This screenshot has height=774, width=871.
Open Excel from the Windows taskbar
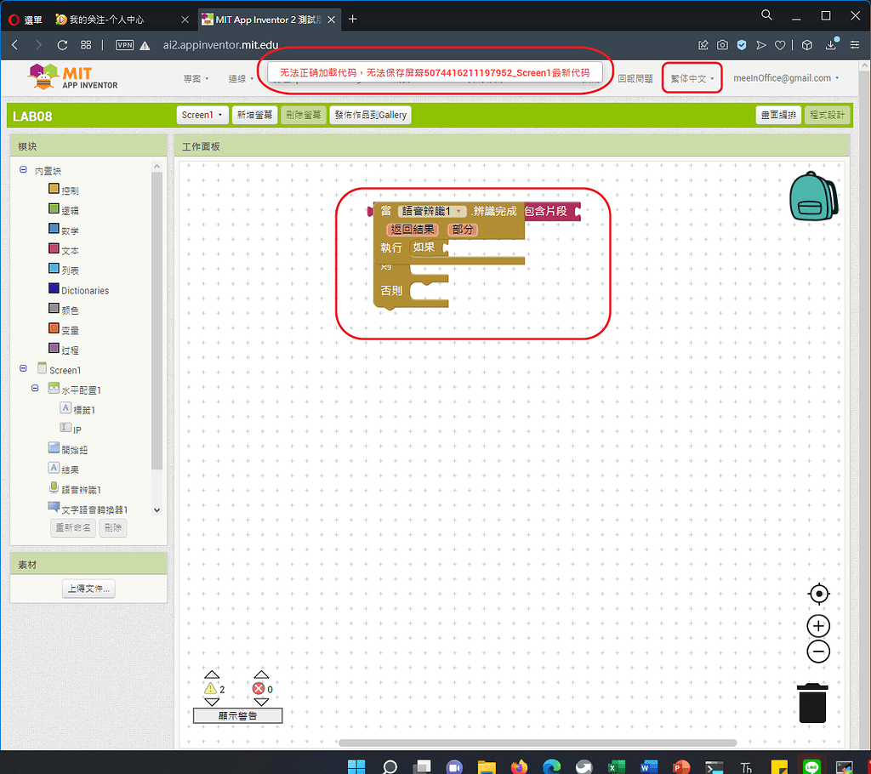coord(616,765)
